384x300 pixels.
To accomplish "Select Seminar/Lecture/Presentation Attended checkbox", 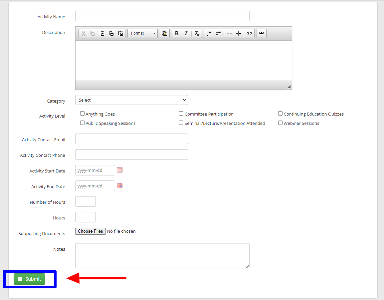I will (181, 123).
